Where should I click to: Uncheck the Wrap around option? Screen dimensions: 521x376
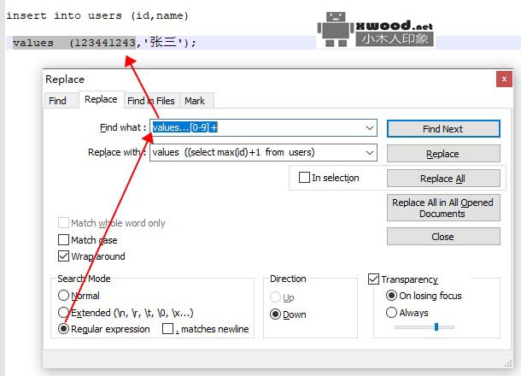[x=63, y=256]
